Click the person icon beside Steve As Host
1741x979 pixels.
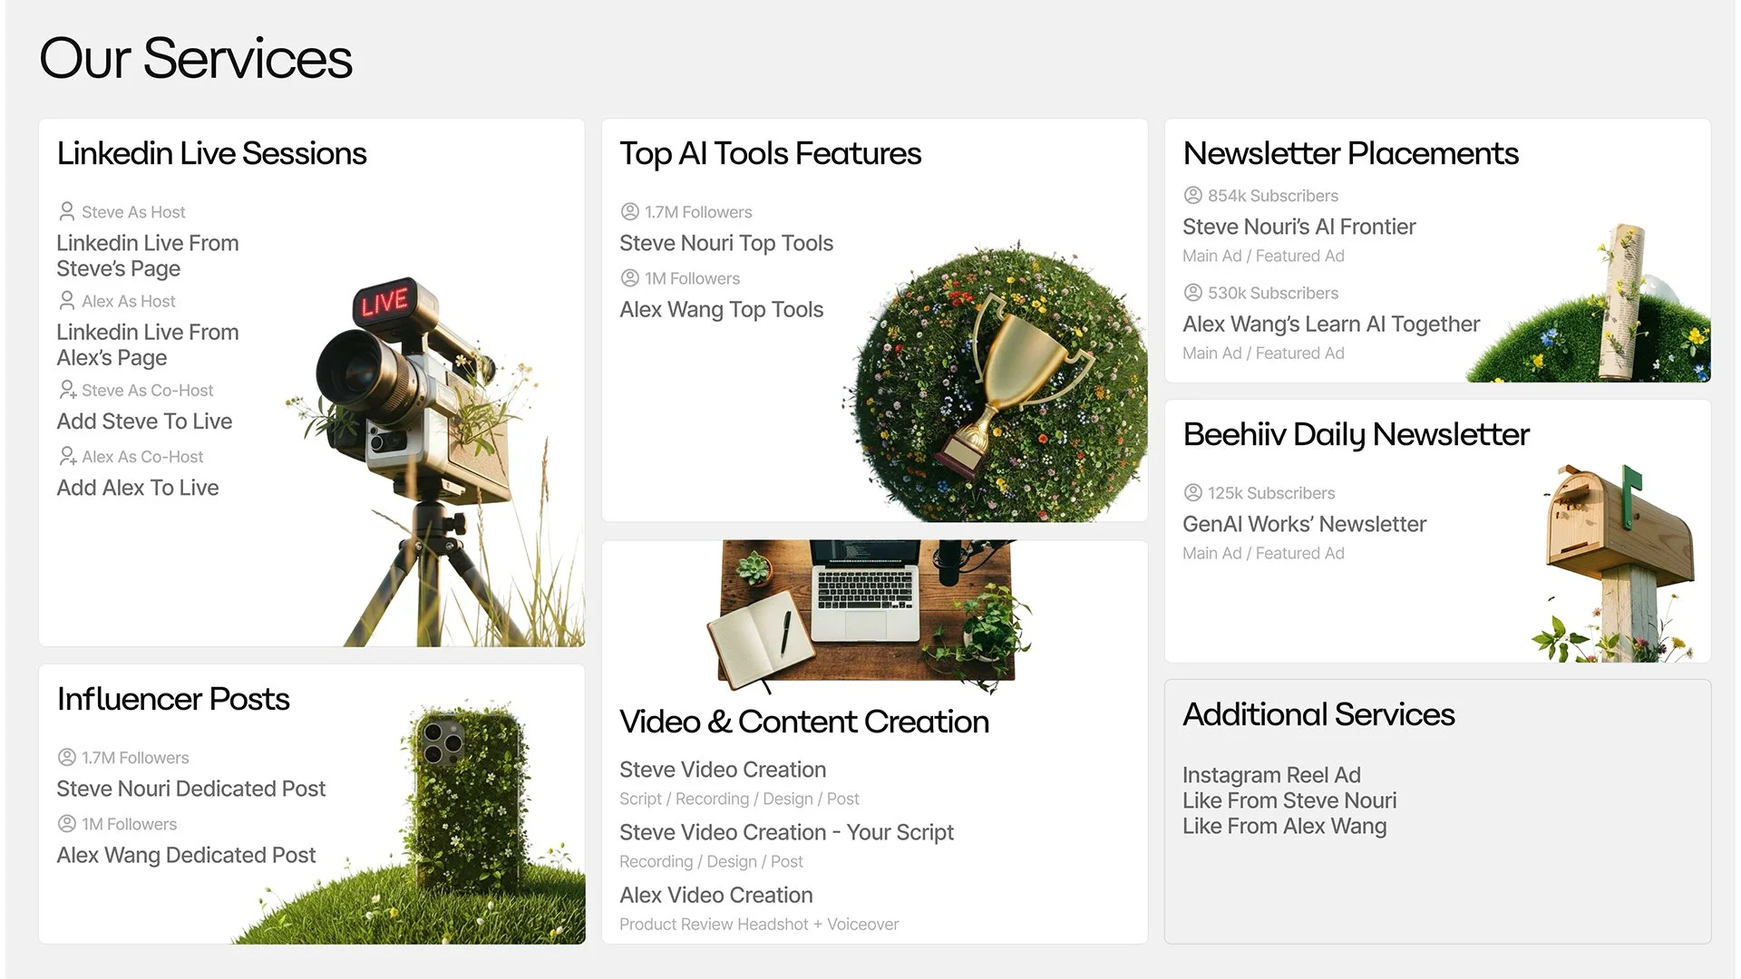66,211
